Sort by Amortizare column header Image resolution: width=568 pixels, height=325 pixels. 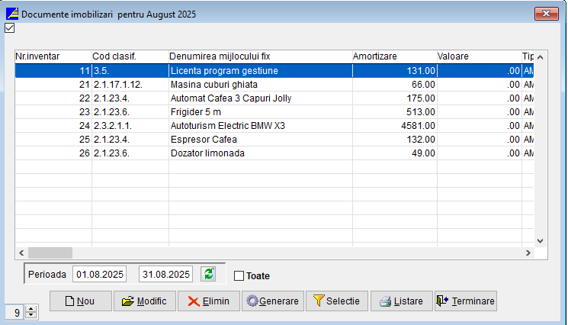tap(393, 56)
